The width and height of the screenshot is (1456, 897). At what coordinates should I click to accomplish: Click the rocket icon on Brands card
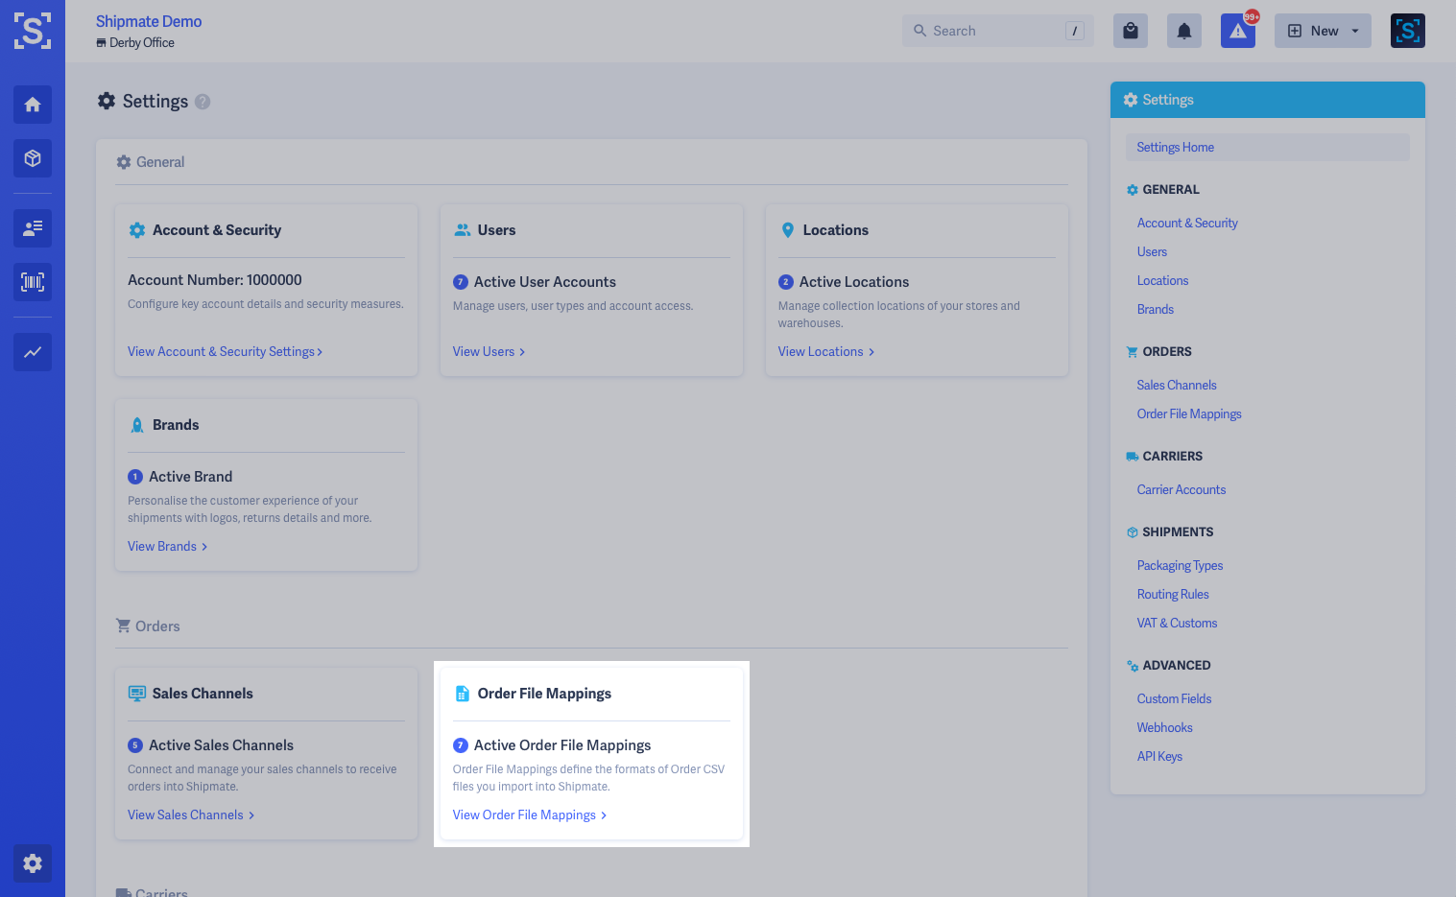click(137, 425)
